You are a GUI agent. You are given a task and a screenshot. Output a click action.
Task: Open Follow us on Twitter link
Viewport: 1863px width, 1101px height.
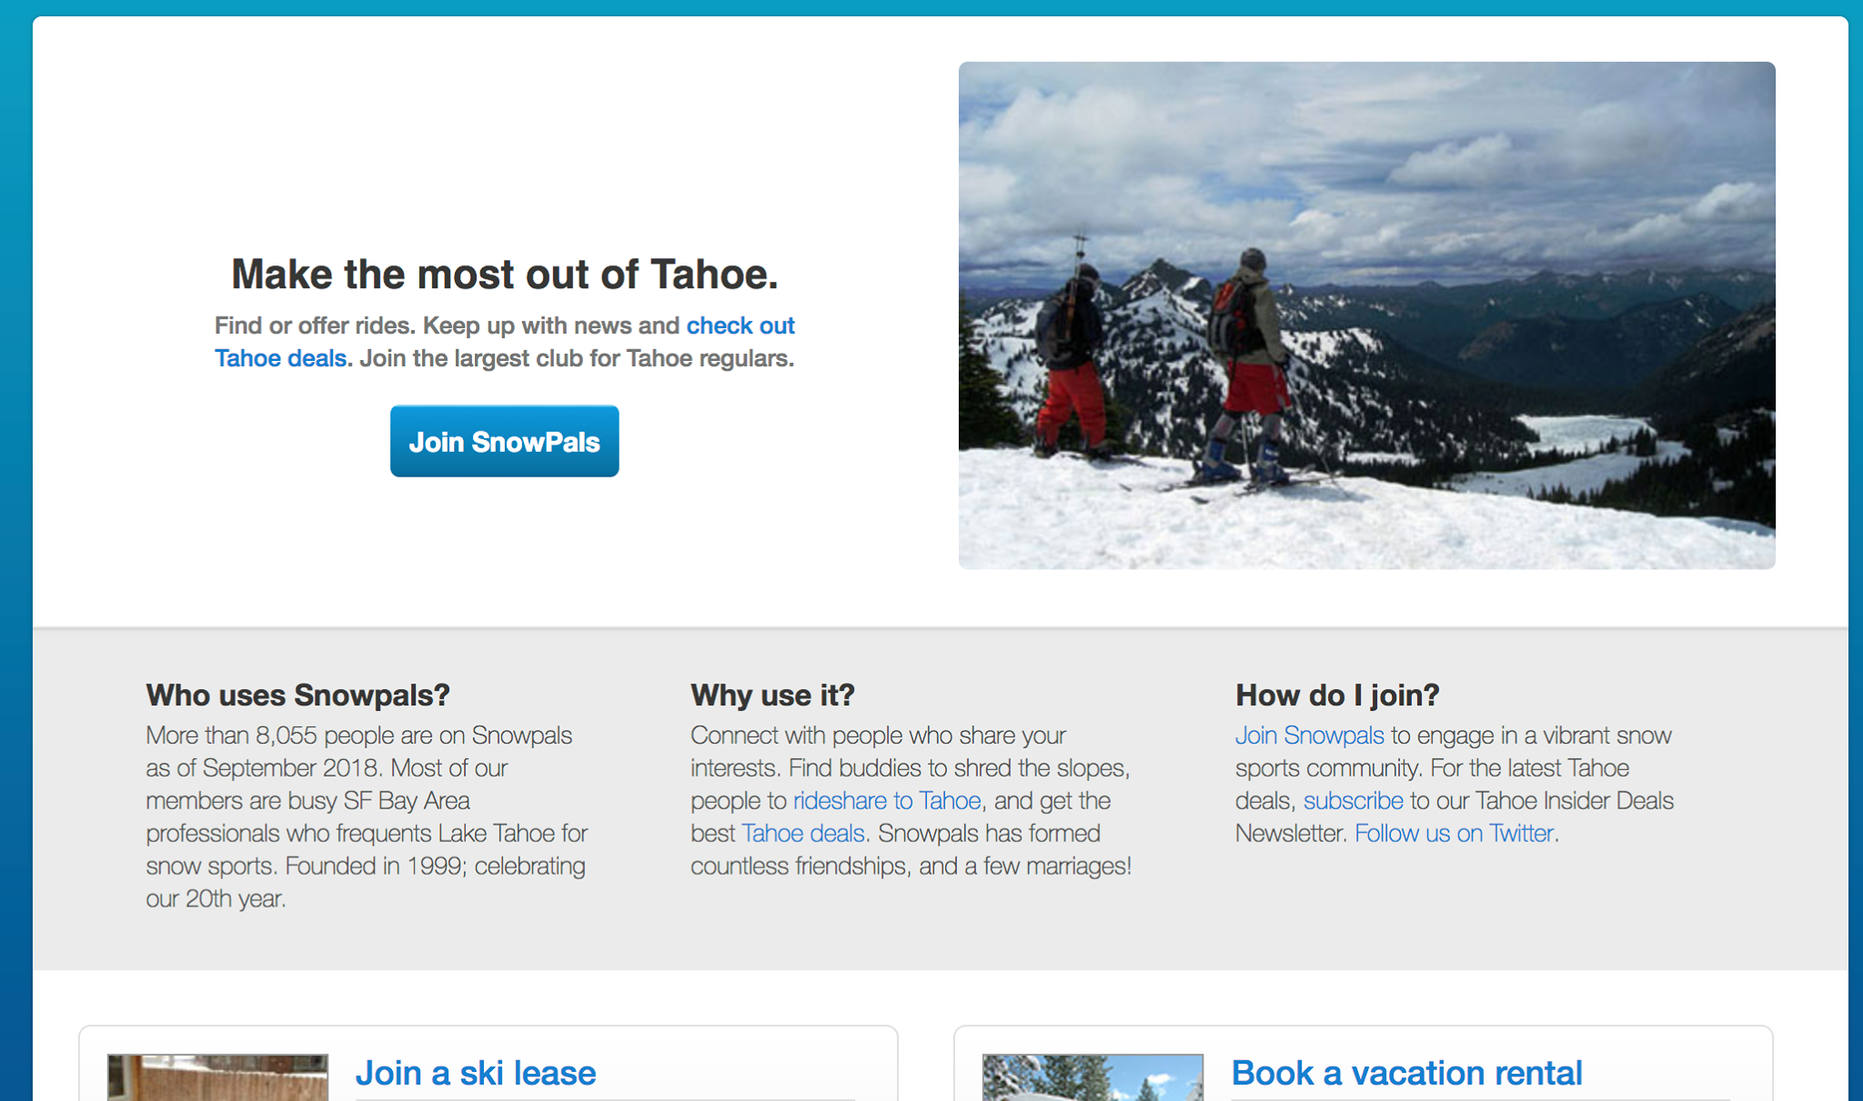(x=1454, y=833)
